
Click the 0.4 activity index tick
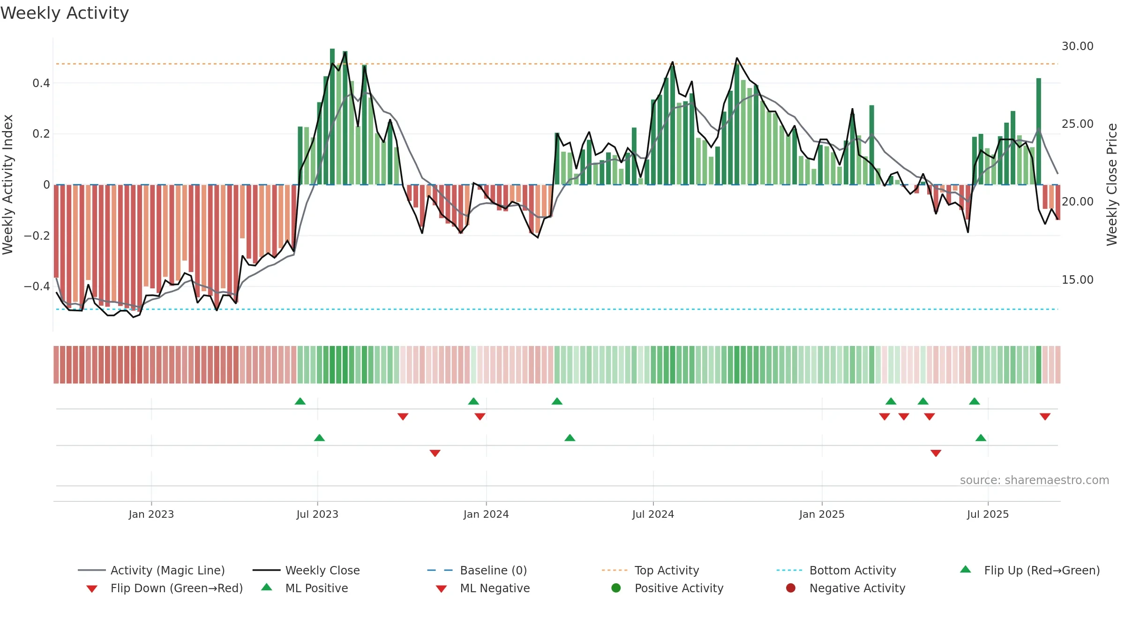coord(41,83)
